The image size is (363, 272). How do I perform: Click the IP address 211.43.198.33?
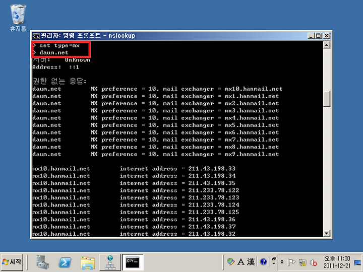pyautogui.click(x=212, y=169)
